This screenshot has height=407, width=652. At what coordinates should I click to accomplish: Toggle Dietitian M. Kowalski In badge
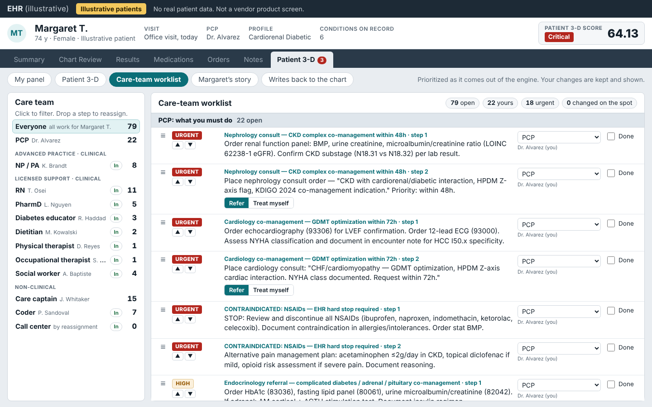(x=116, y=232)
